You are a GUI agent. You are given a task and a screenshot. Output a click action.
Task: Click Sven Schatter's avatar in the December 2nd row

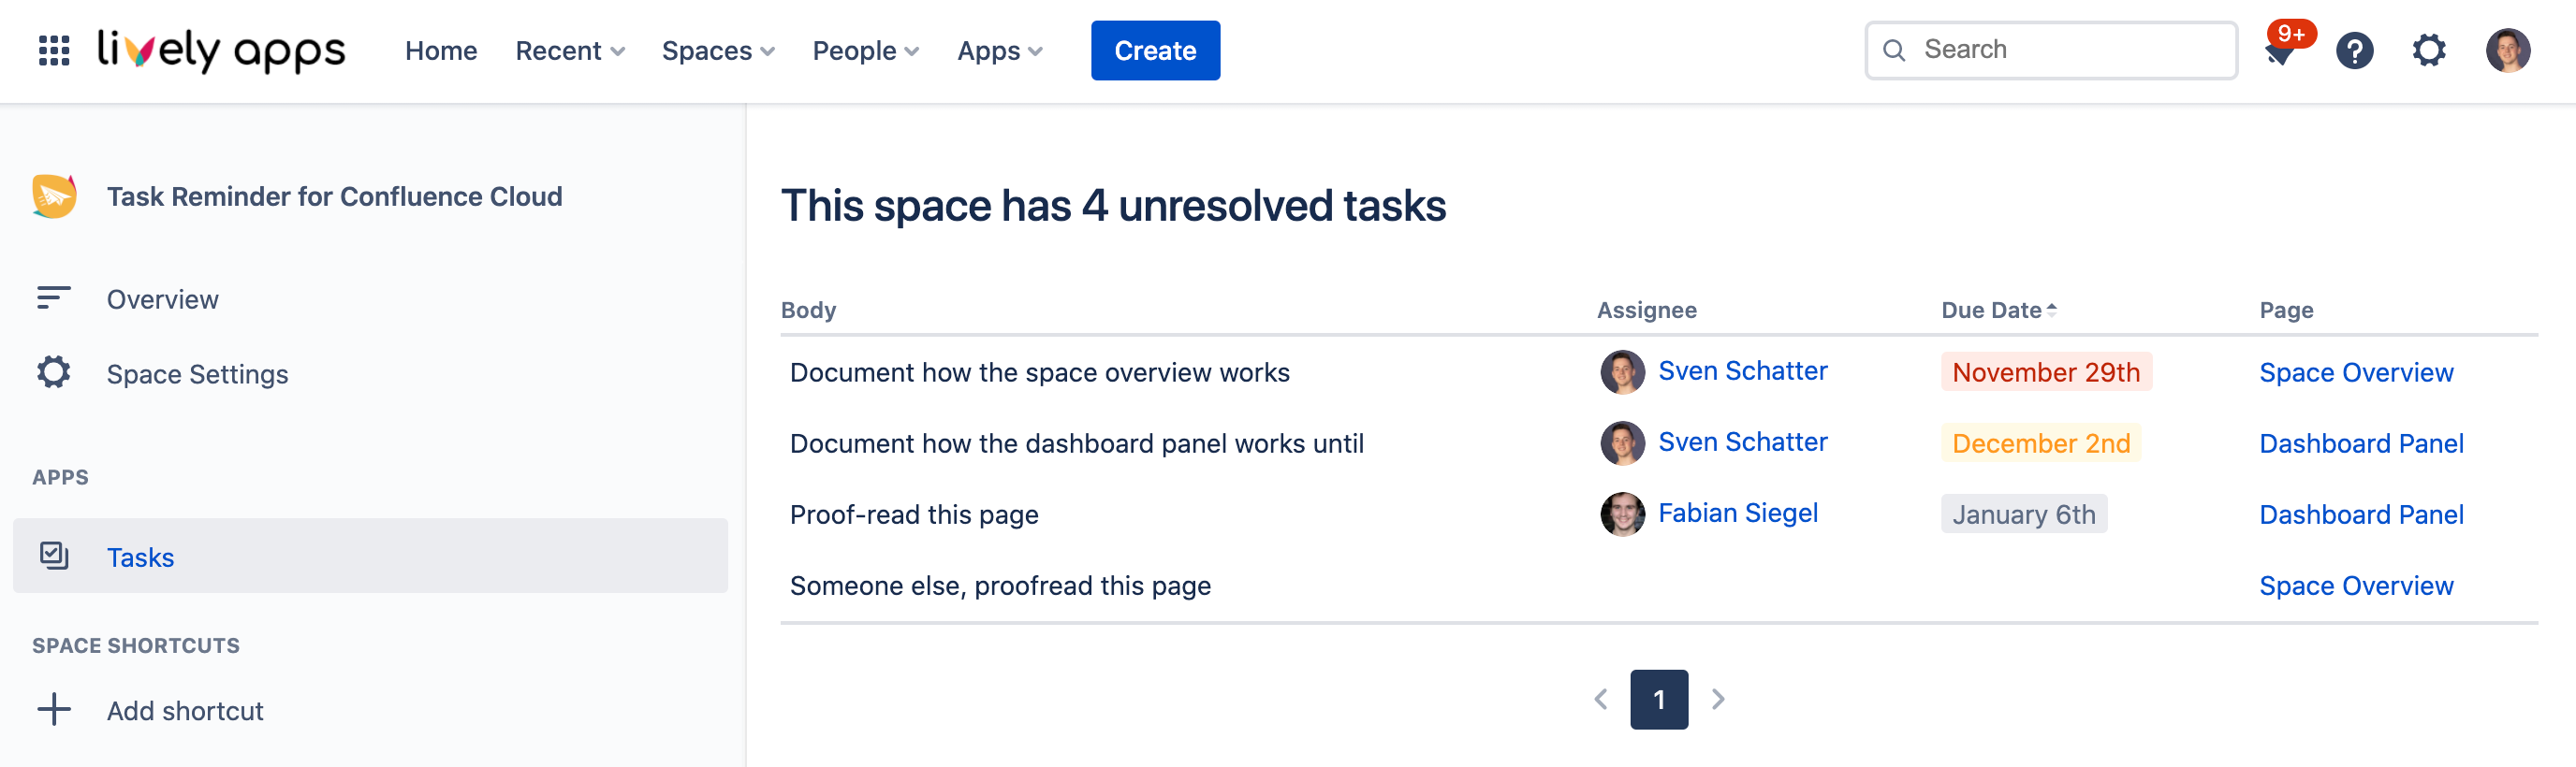pos(1622,442)
